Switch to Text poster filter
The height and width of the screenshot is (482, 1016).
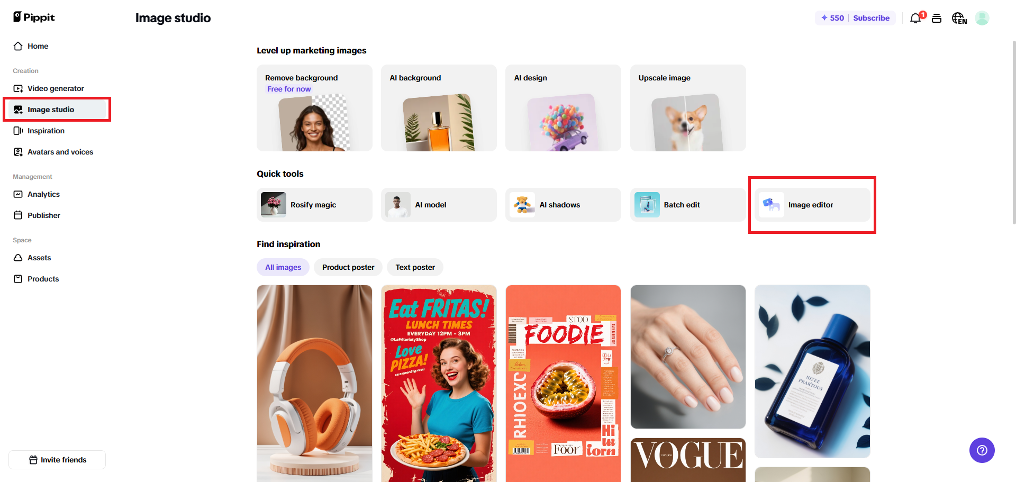point(415,267)
